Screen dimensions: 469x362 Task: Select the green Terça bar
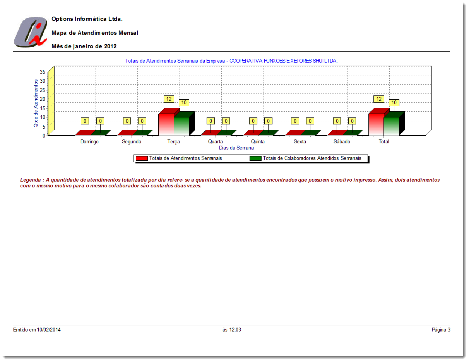[181, 126]
